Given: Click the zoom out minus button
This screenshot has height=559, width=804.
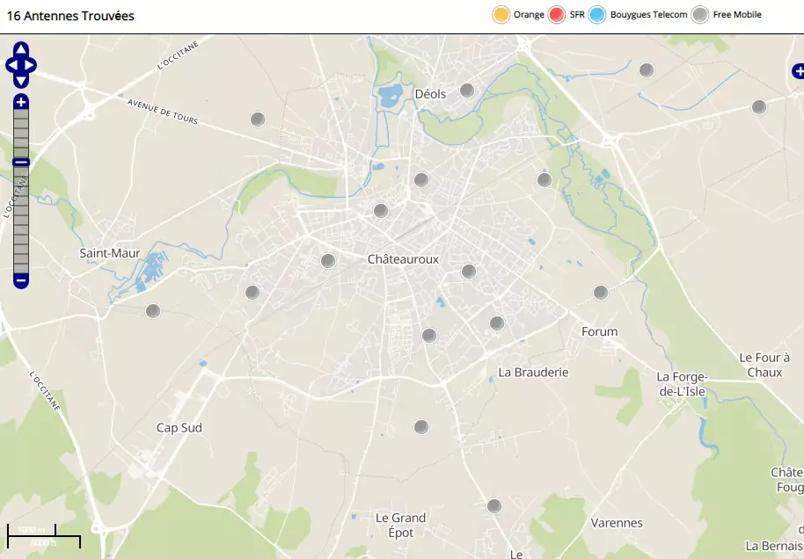Looking at the screenshot, I should pos(21,281).
